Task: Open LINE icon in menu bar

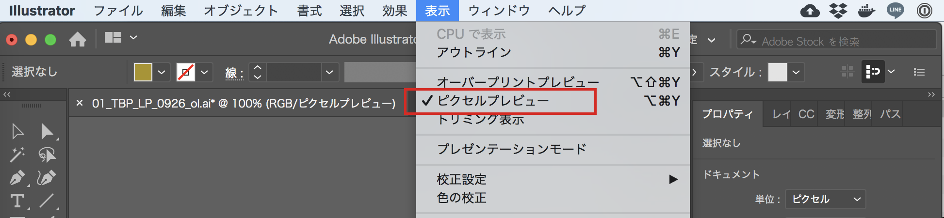Action: point(895,11)
